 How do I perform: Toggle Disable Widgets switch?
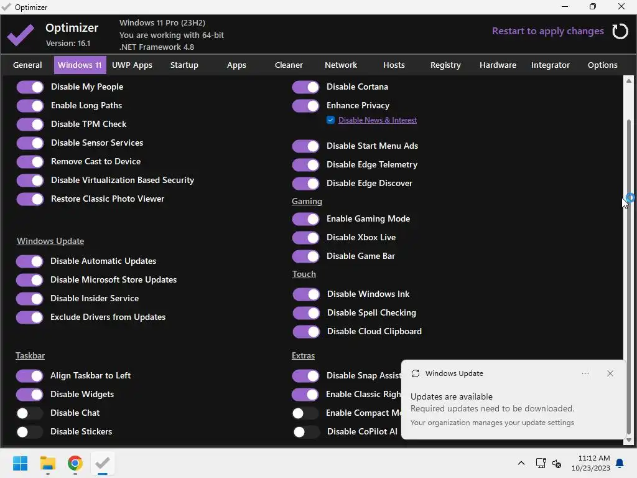pyautogui.click(x=30, y=395)
